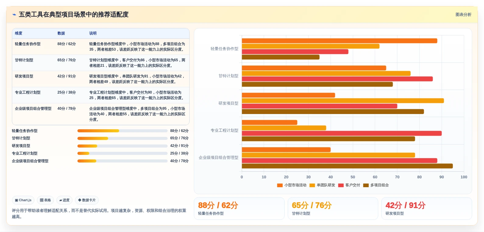Screen dimensions: 484x232
Task: Click the 表格 tag chip
Action: pyautogui.click(x=45, y=200)
